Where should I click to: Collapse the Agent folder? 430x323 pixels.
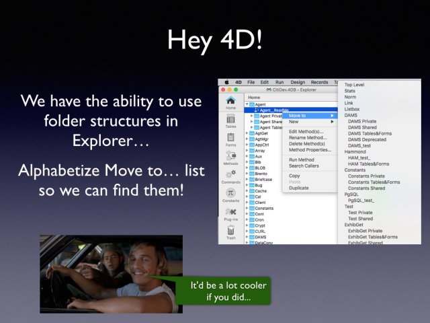click(x=246, y=104)
